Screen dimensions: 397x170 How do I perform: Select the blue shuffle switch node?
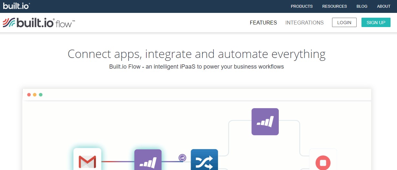(x=204, y=159)
